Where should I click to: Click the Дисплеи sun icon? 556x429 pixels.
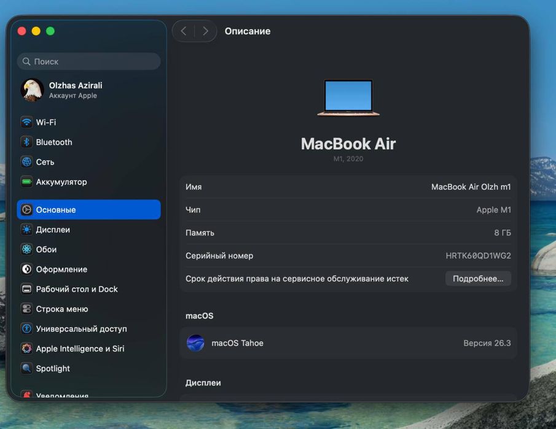click(26, 230)
